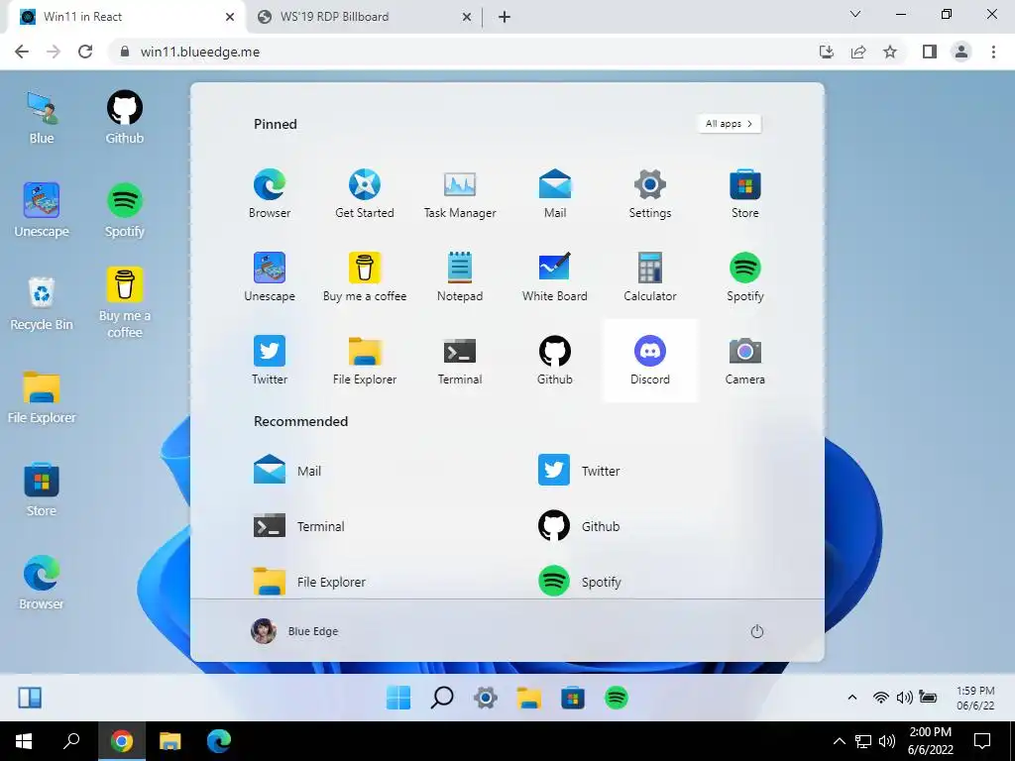The height and width of the screenshot is (761, 1015).
Task: Open a new Chrome tab
Action: pos(505,17)
